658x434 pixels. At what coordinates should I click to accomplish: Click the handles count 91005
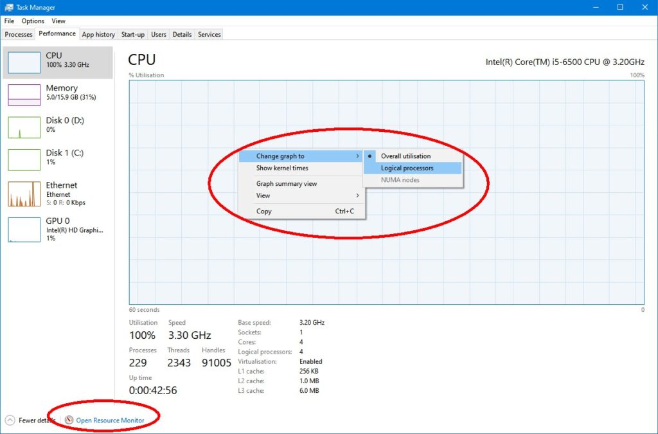click(217, 363)
